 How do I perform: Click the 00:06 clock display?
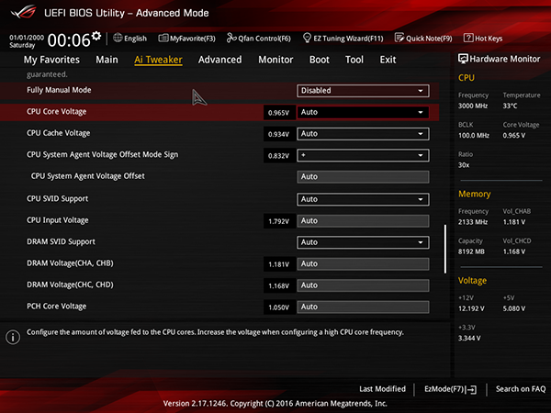click(x=69, y=40)
